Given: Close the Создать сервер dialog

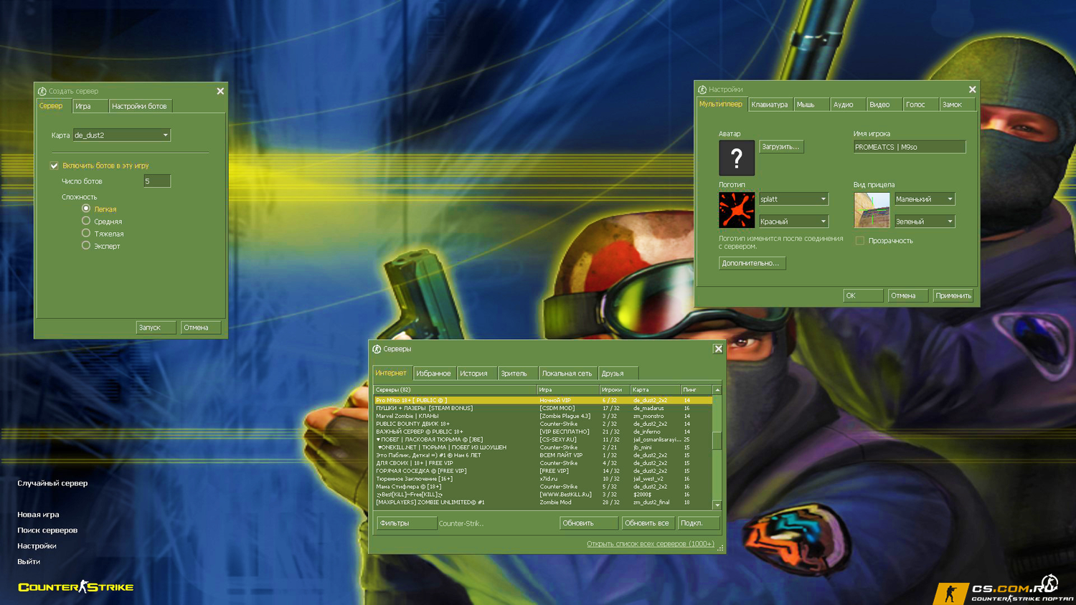Looking at the screenshot, I should tap(220, 91).
